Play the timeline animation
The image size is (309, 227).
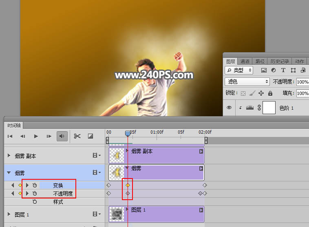point(36,136)
